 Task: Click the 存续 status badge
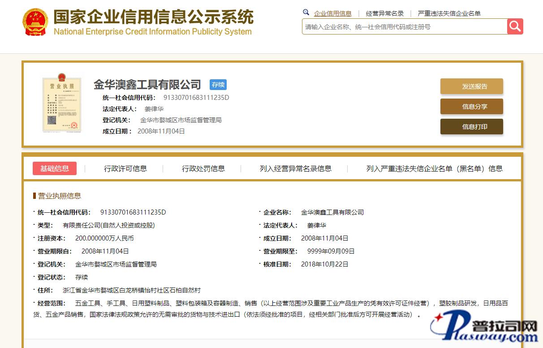[218, 85]
